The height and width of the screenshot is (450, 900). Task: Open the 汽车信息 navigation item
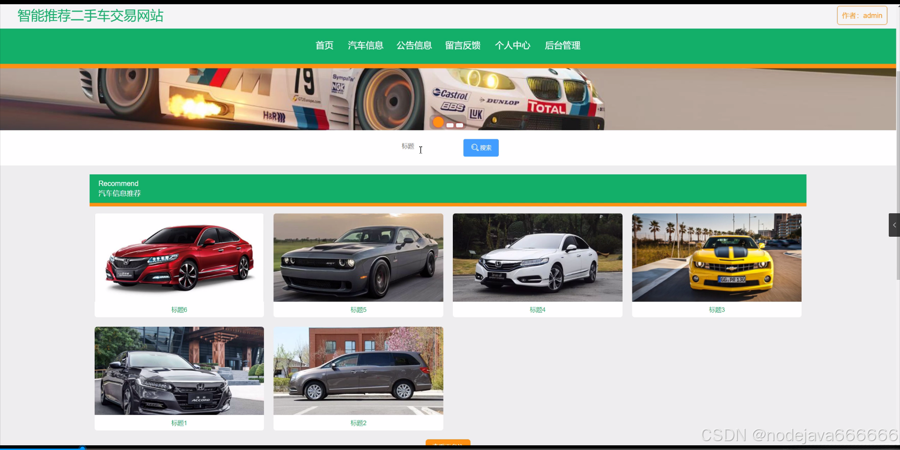pos(365,45)
